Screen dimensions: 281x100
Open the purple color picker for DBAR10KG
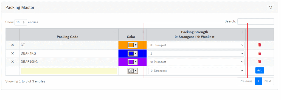(x=133, y=62)
